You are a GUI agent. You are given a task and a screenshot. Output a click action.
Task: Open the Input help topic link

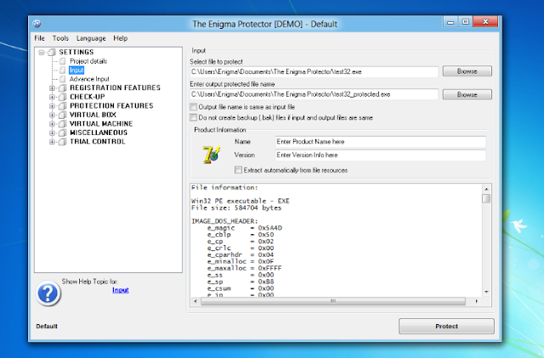click(x=121, y=290)
